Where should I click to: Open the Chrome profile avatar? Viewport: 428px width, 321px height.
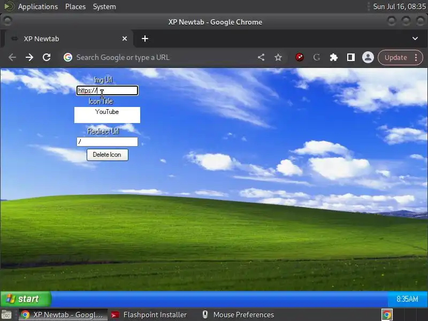coord(368,57)
